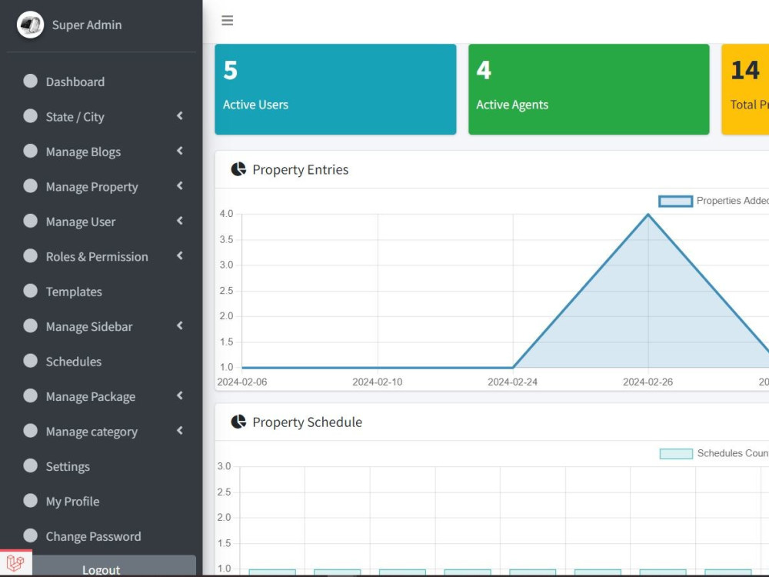Viewport: 769px width, 577px height.
Task: Click the circle icon beside Schedules
Action: [31, 361]
